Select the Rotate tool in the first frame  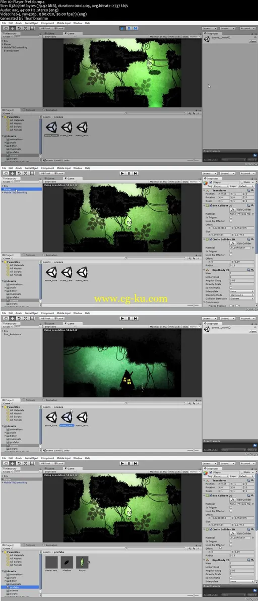click(19, 28)
